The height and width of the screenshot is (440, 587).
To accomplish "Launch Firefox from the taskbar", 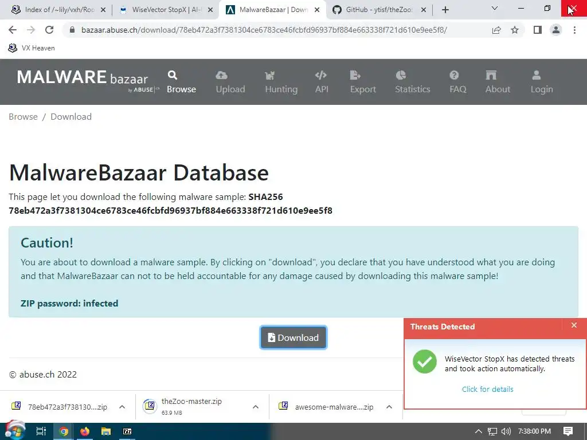I will point(85,431).
